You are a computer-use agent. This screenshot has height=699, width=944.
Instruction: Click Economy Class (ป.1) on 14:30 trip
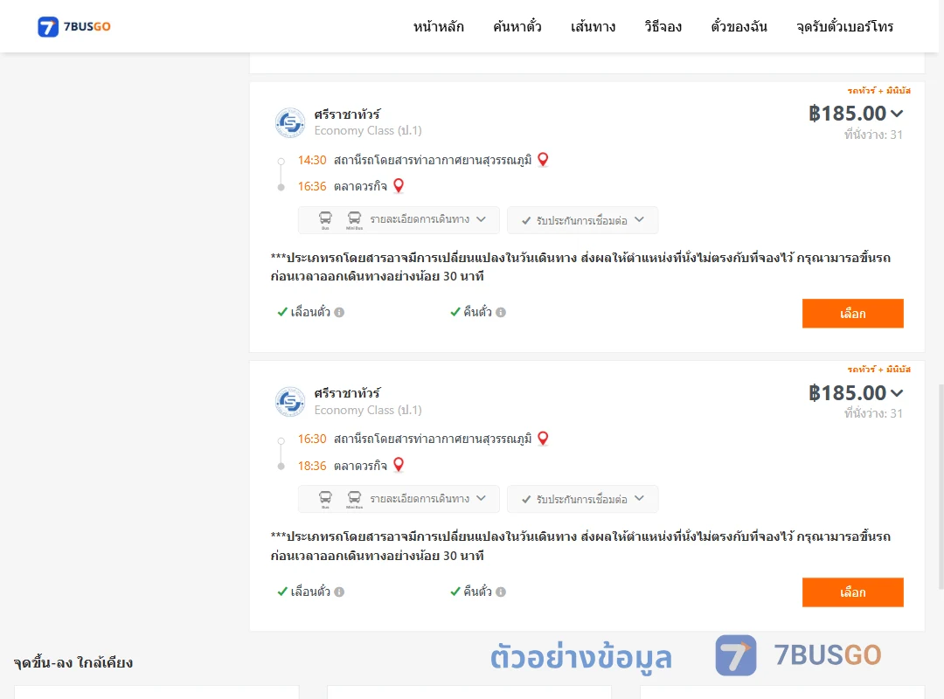(368, 131)
